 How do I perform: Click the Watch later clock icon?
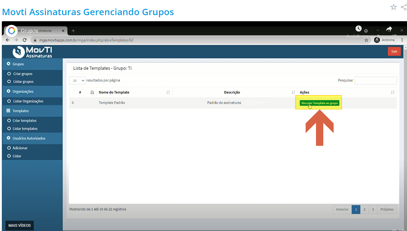click(x=359, y=28)
